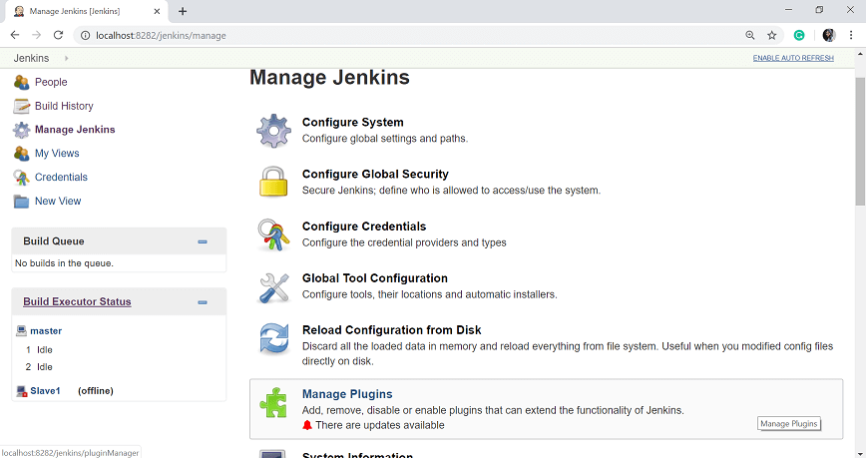Close the Manage Jenkins browser tab

pyautogui.click(x=157, y=11)
